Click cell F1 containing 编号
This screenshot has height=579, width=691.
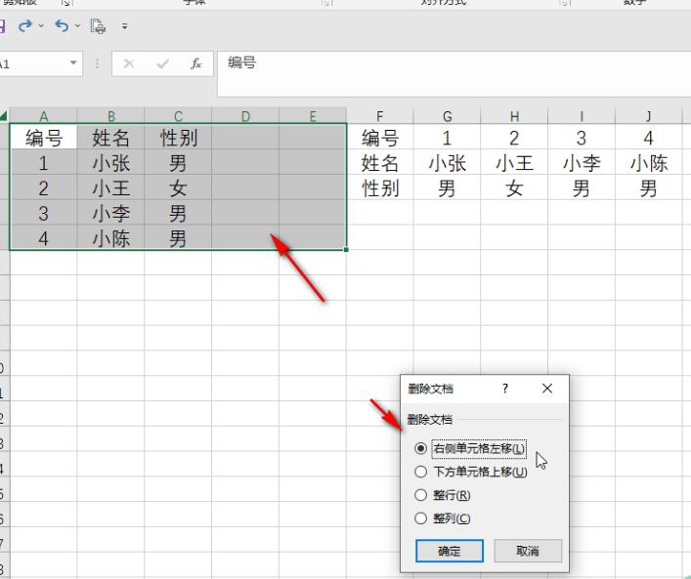pos(380,137)
